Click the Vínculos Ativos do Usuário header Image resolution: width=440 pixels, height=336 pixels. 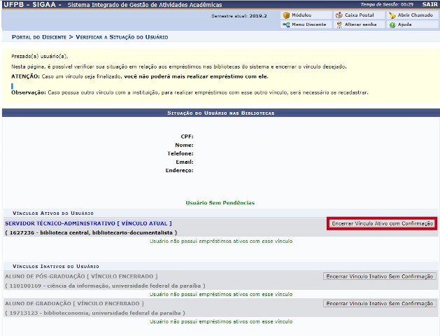[x=53, y=212]
